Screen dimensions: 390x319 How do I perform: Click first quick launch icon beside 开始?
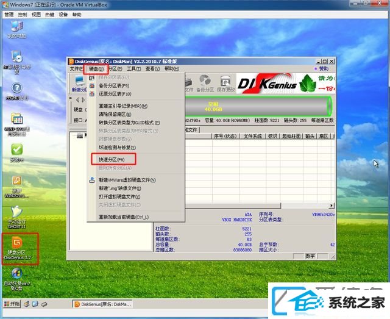pos(27,304)
